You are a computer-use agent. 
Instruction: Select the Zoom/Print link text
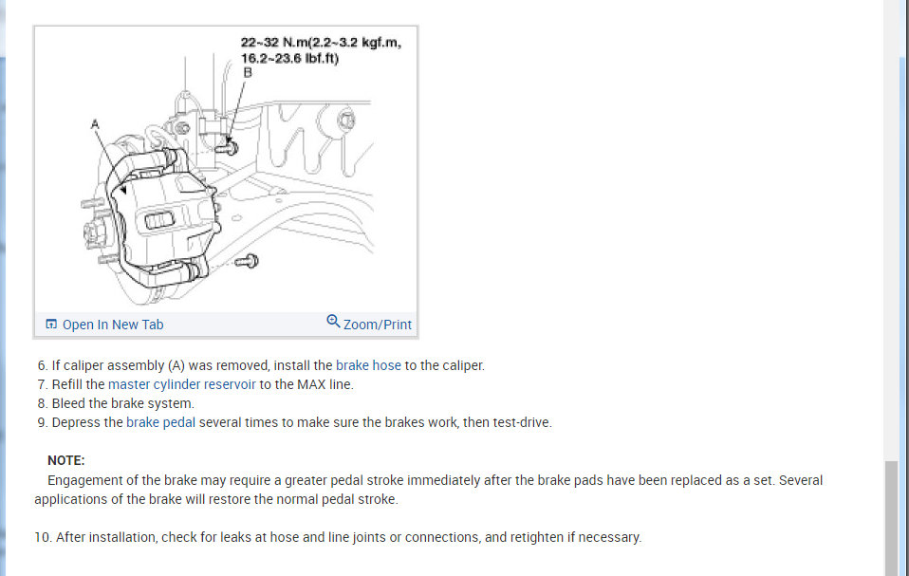(378, 325)
